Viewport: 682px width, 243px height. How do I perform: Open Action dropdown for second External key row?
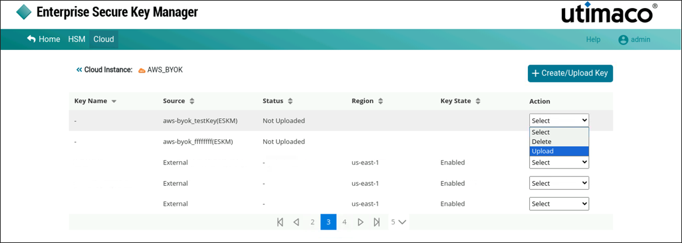(559, 183)
